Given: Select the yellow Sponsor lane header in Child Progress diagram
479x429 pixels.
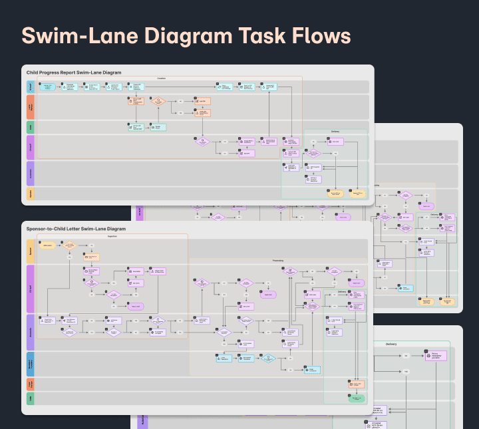Looking at the screenshot, I should point(30,194).
